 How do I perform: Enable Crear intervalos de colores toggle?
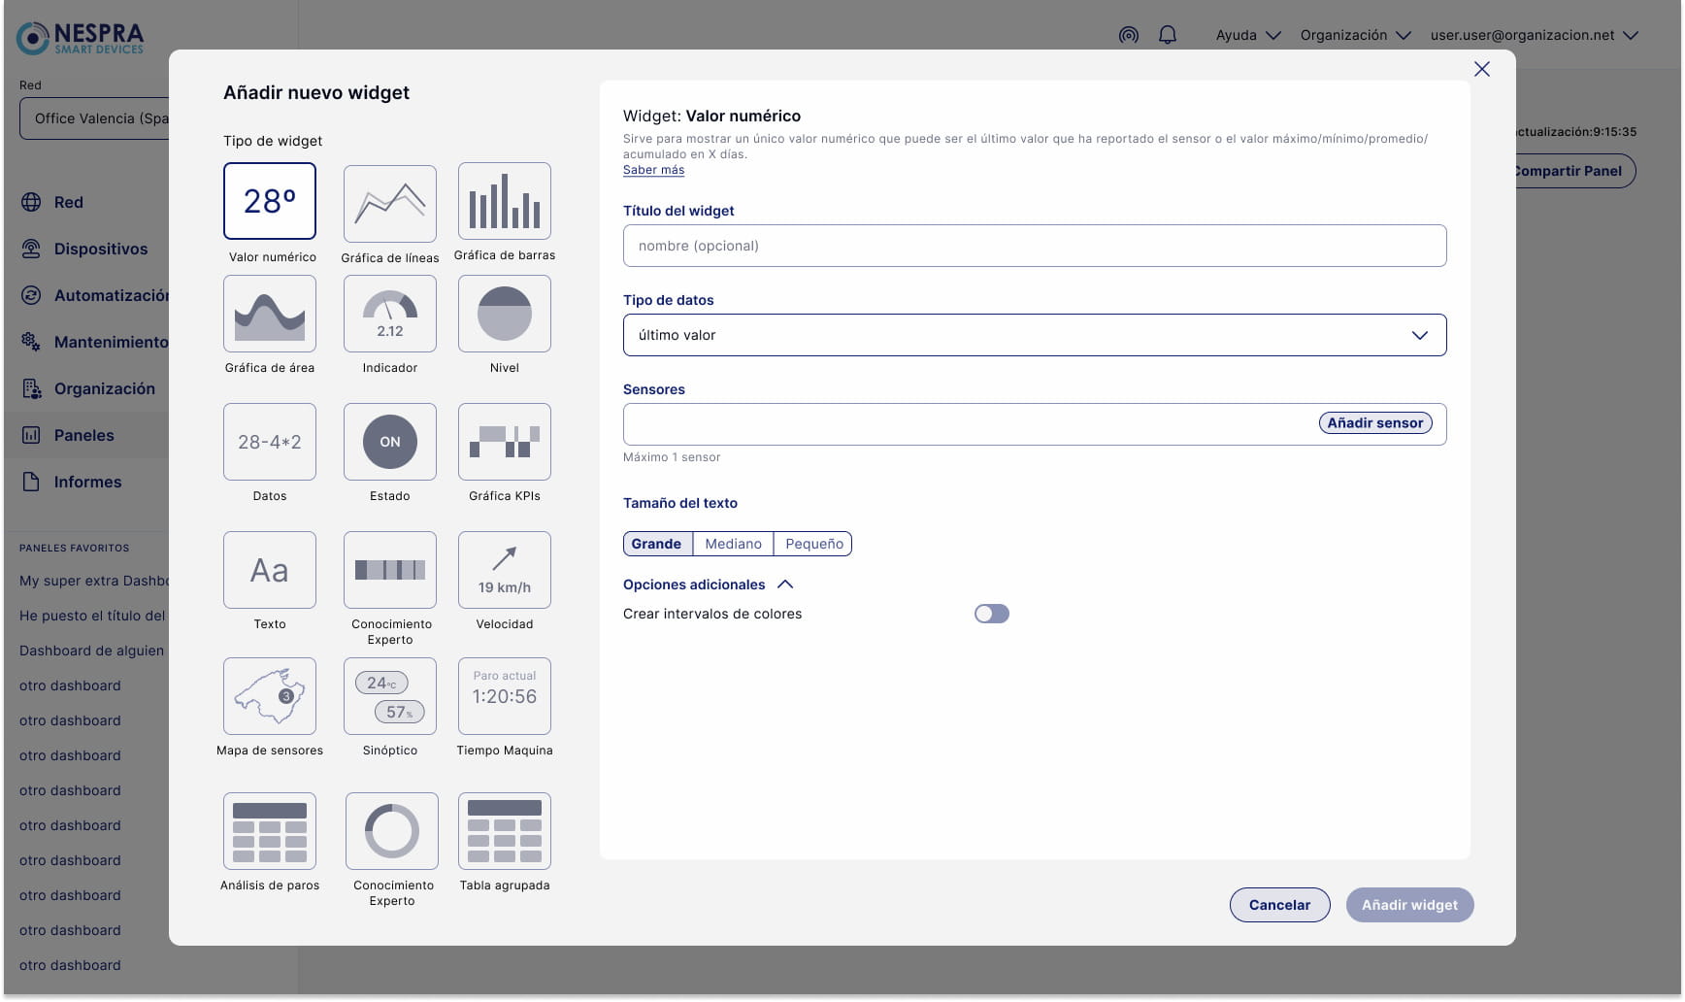[991, 614]
